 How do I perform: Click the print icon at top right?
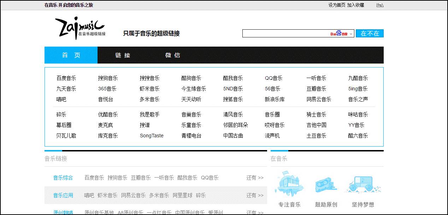pyautogui.click(x=380, y=5)
